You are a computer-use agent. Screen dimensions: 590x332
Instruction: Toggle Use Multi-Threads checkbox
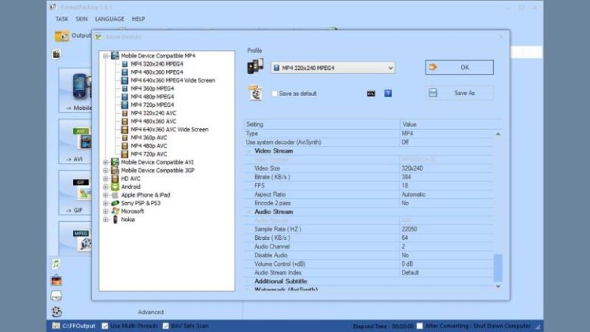pos(105,325)
